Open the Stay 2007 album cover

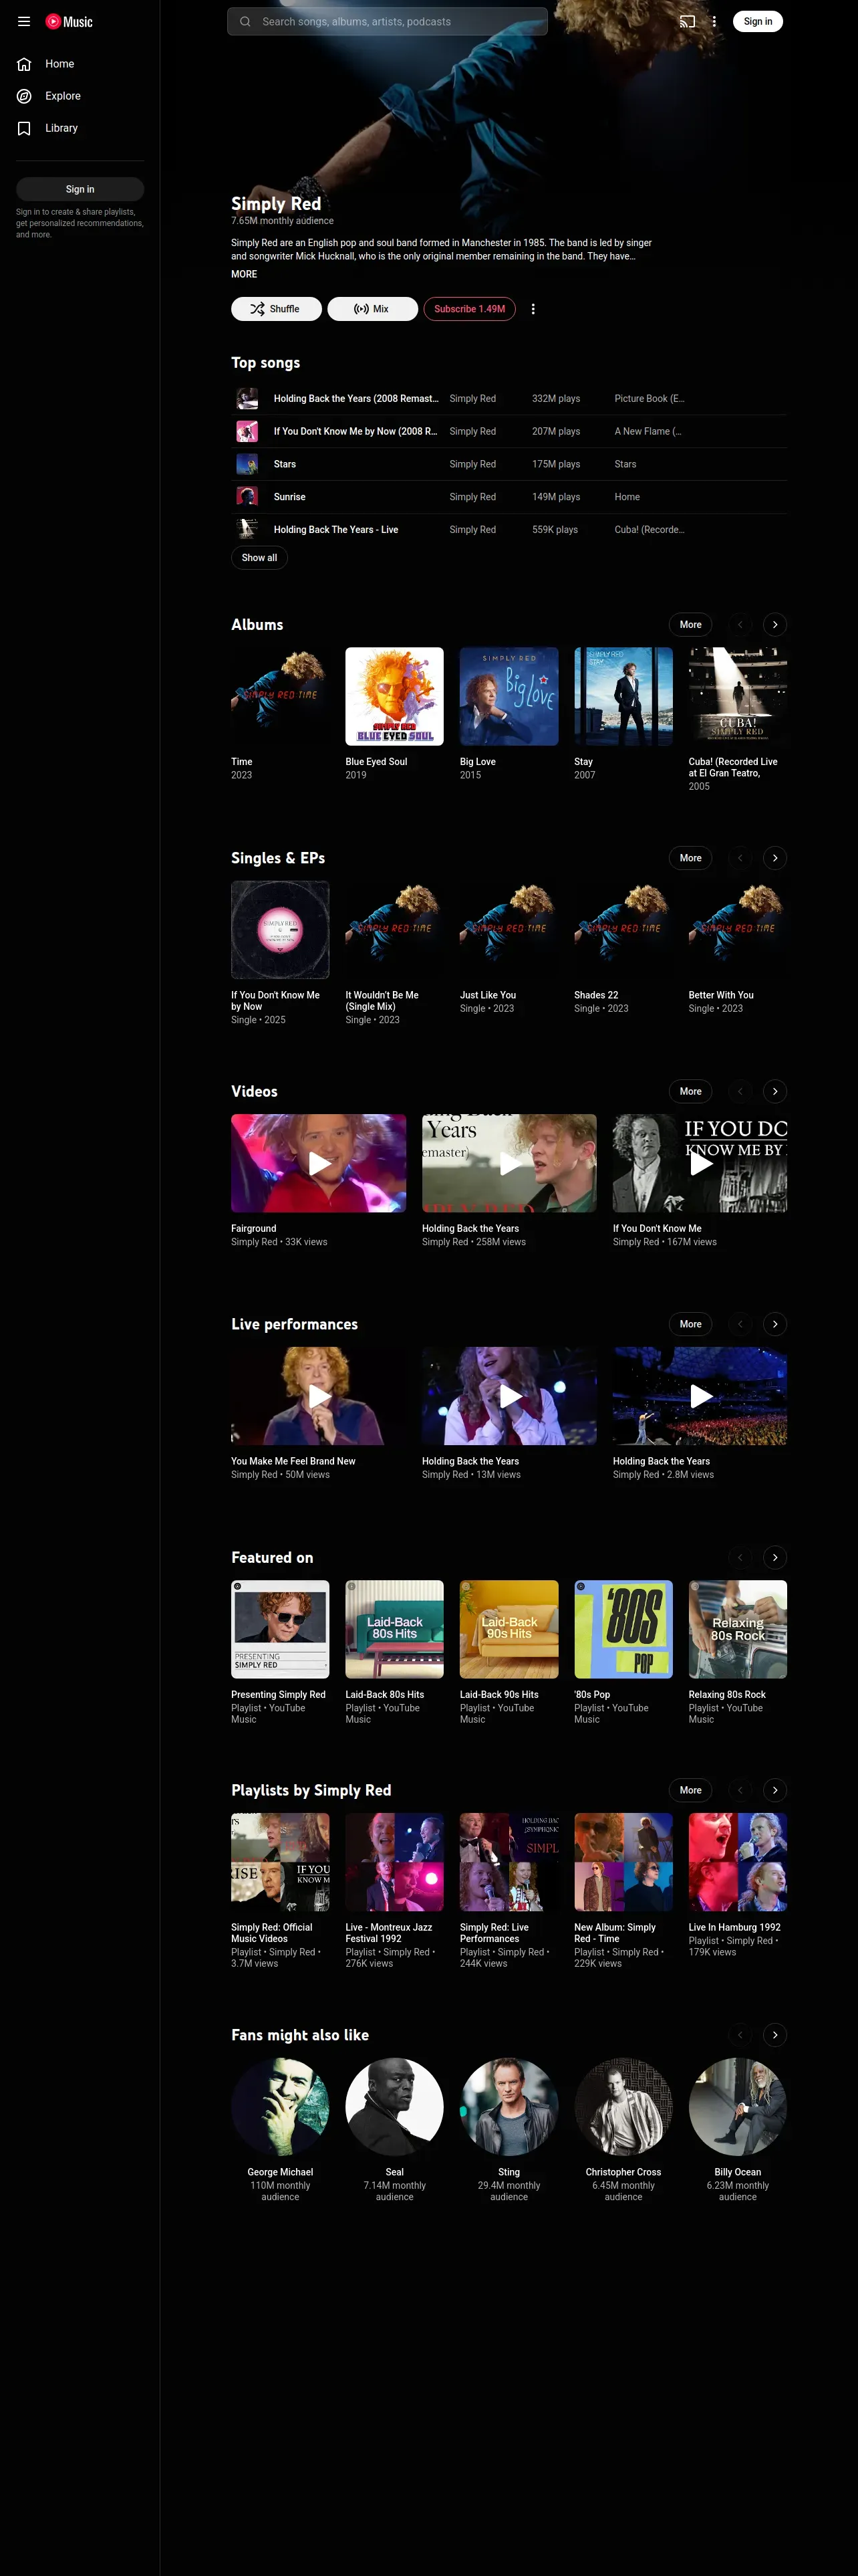(623, 696)
